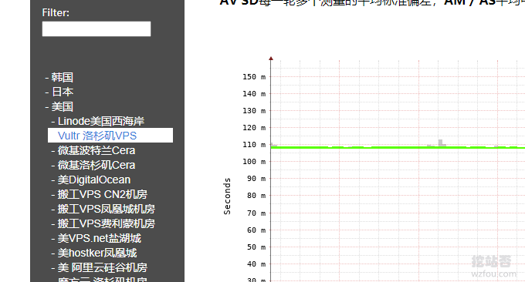Click the 150 m axis label
This screenshot has height=282, width=525.
click(254, 77)
